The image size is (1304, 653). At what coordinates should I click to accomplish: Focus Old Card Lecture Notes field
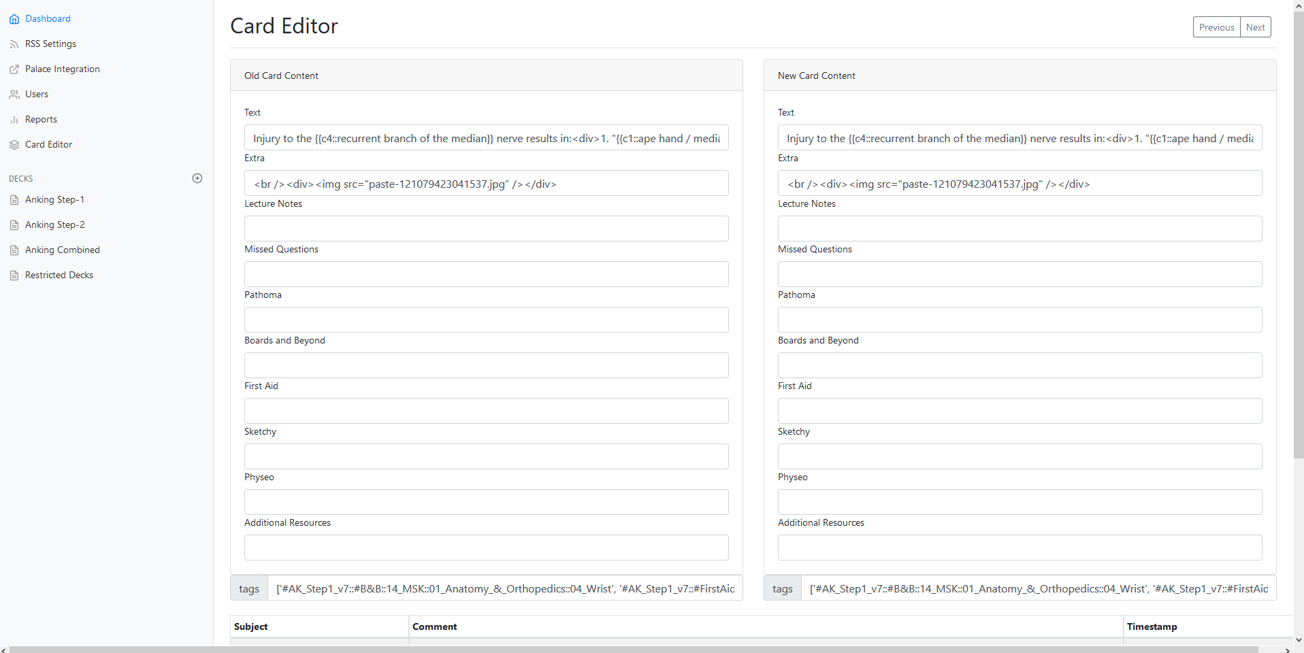click(486, 229)
